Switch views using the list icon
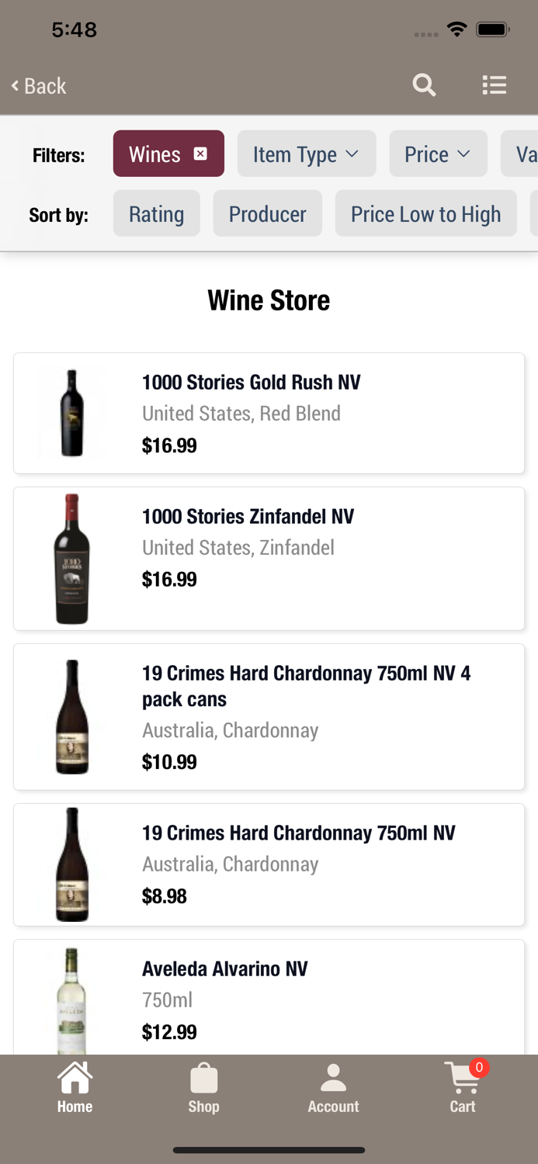Viewport: 538px width, 1164px height. [495, 85]
